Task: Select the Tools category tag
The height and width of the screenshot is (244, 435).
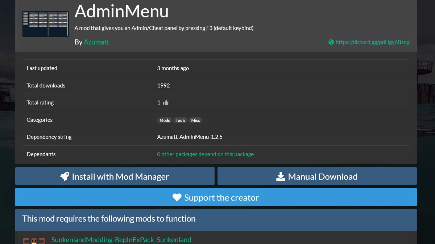Action: point(180,120)
